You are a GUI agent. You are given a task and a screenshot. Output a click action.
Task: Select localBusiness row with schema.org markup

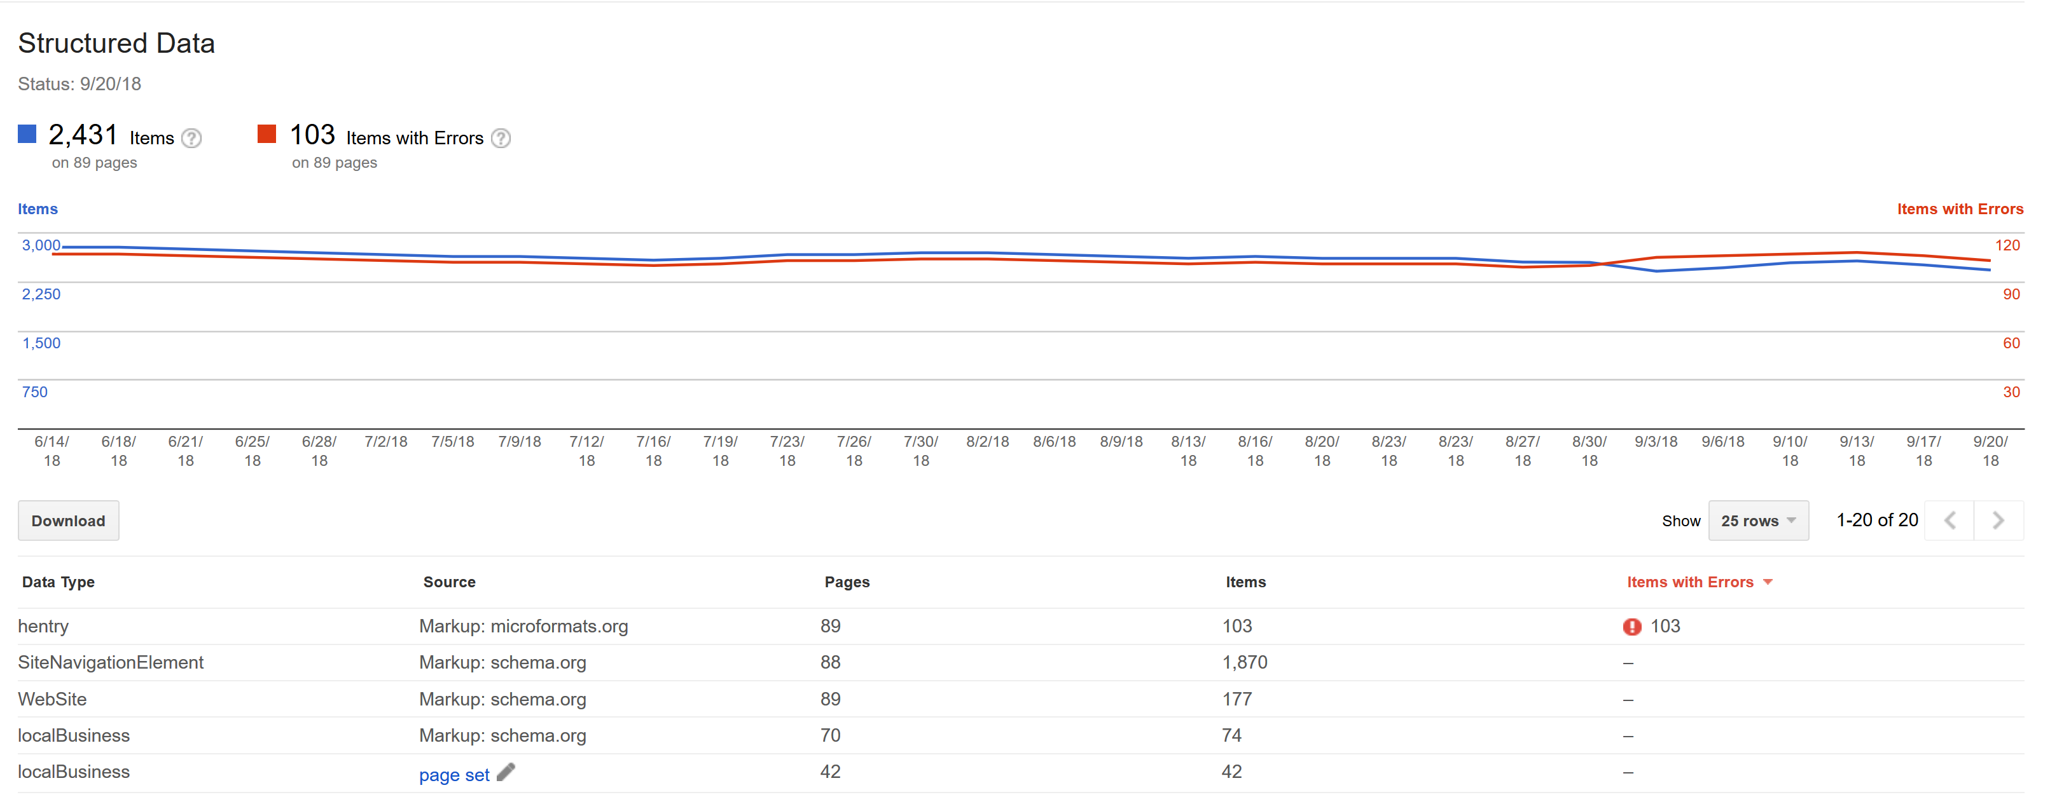pos(1020,736)
